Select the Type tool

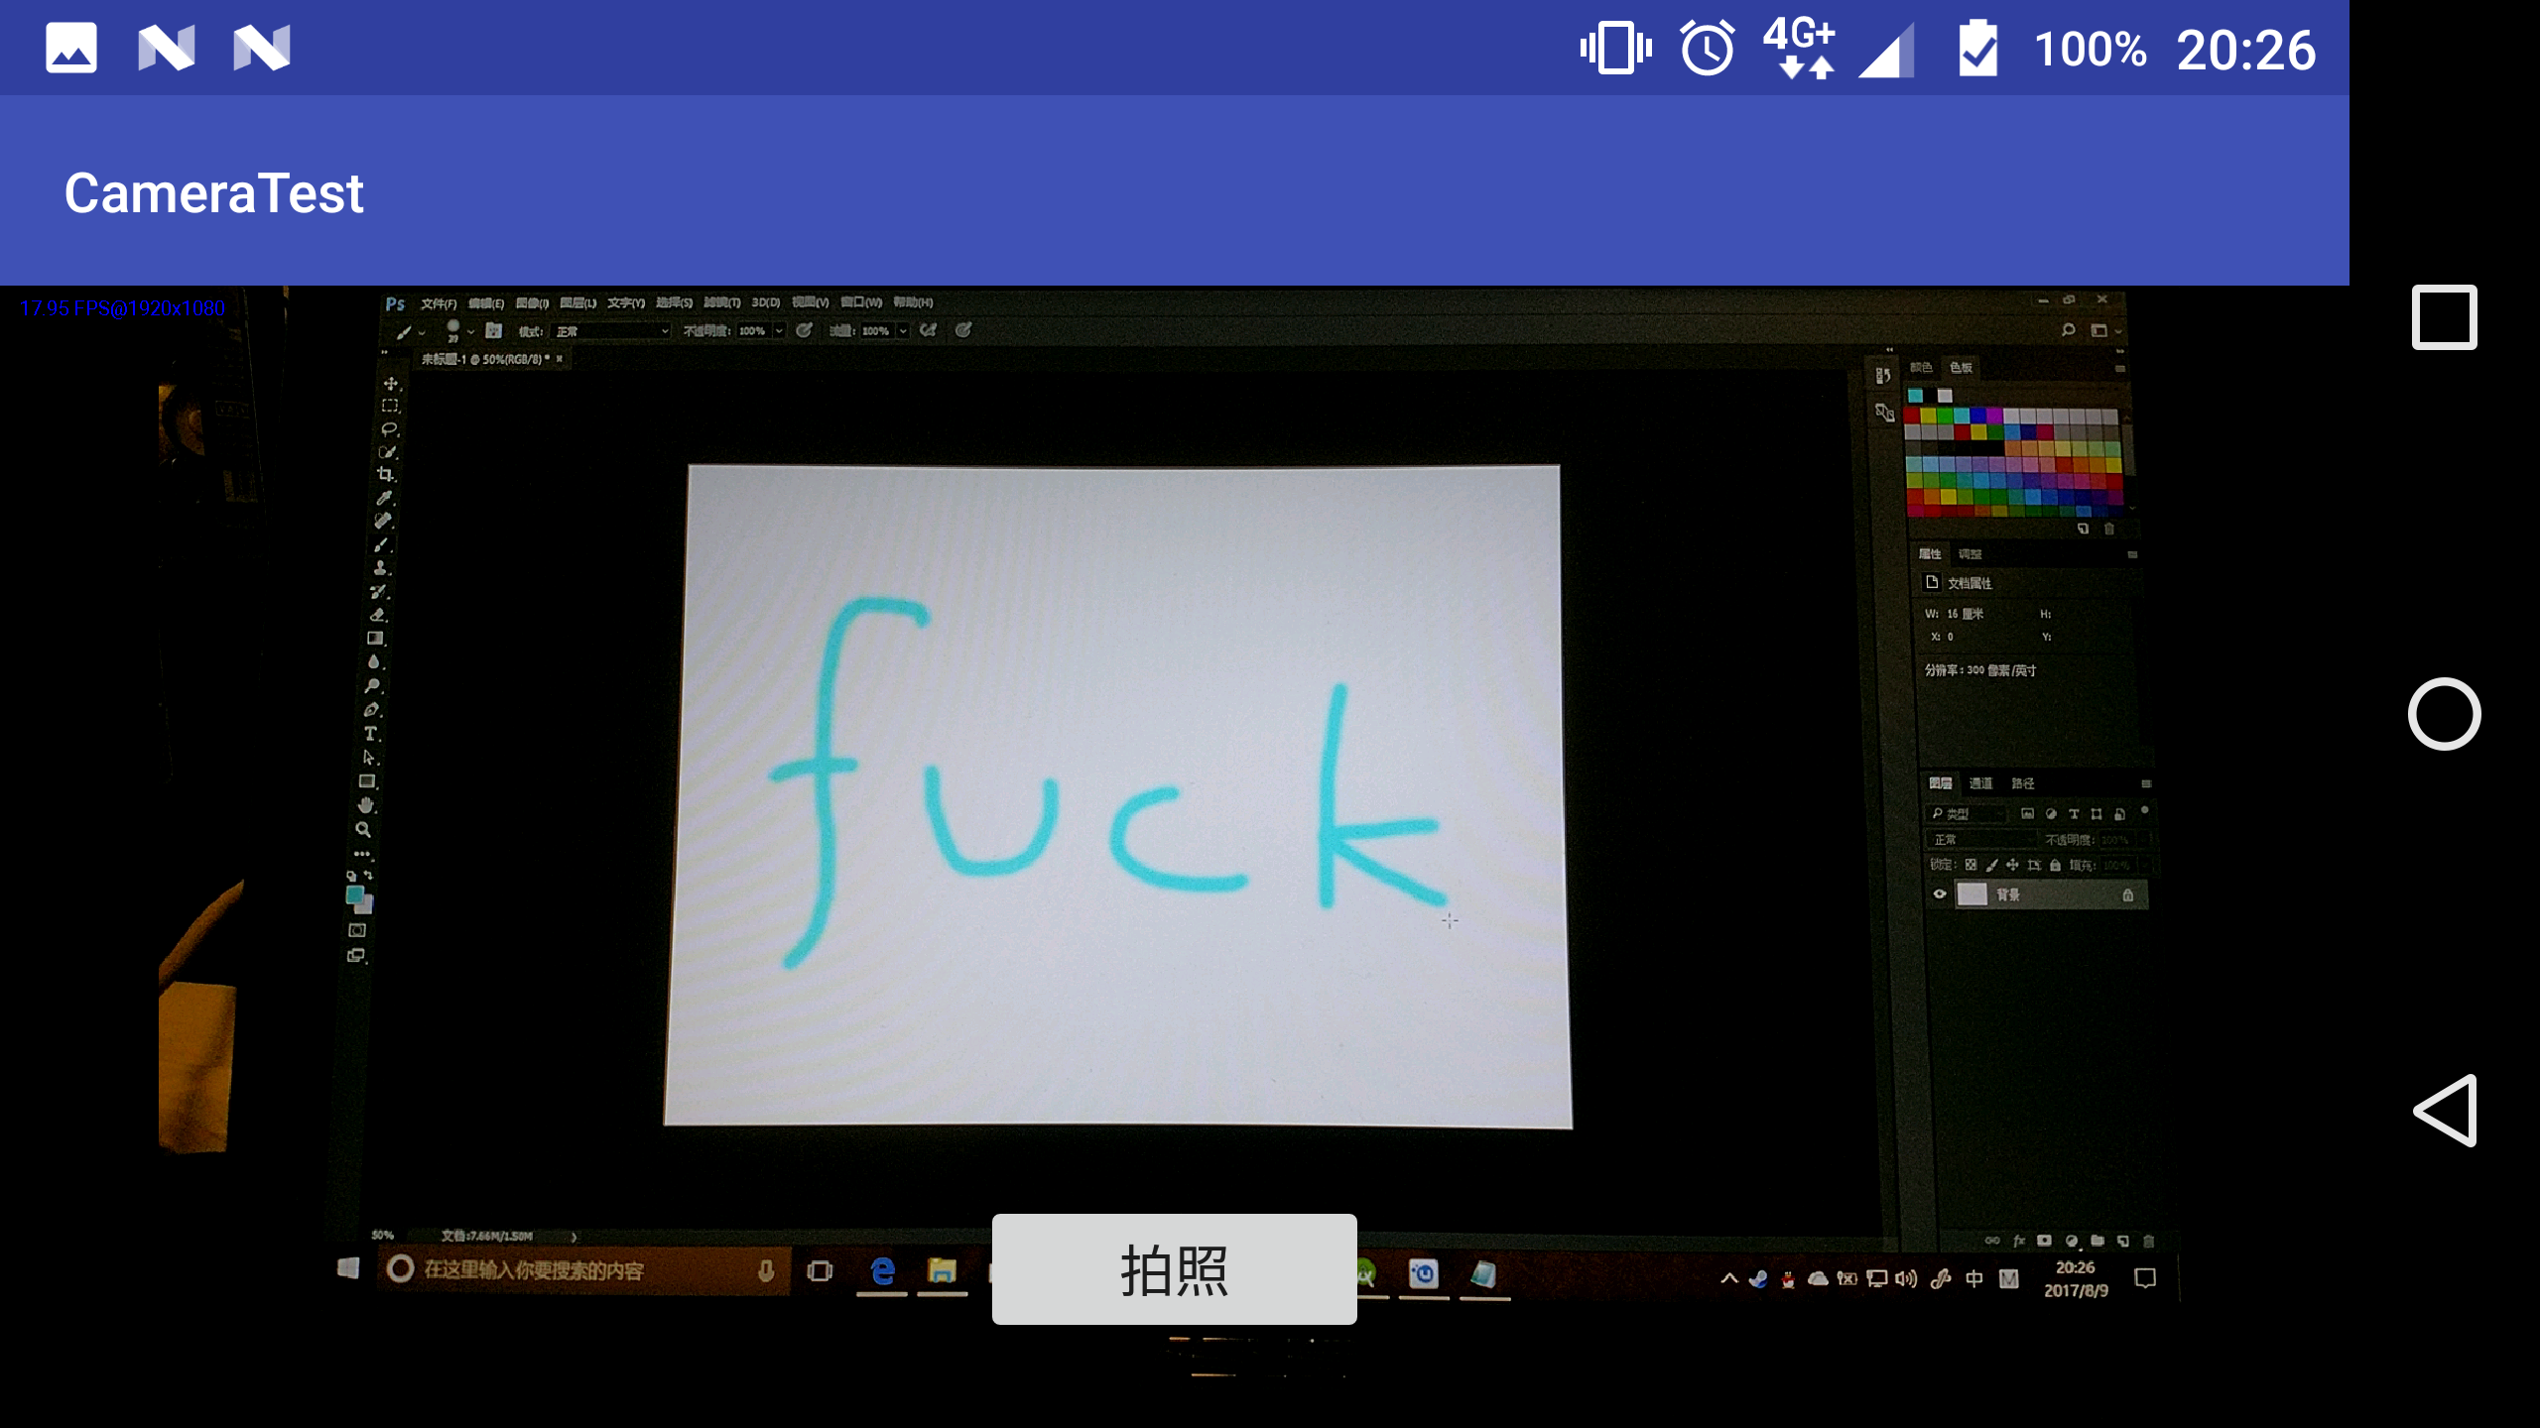point(371,734)
